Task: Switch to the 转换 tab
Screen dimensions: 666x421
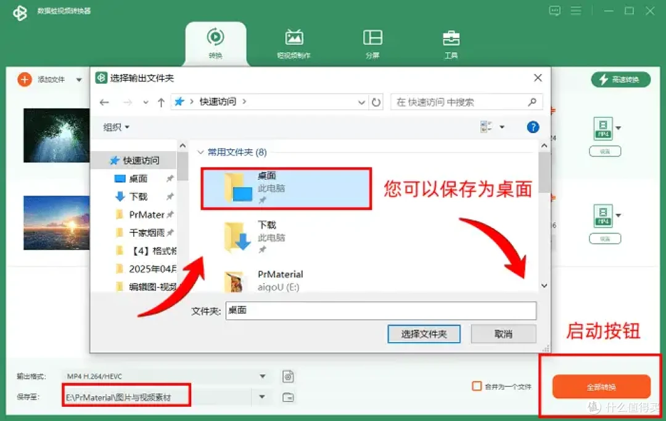Action: pos(216,44)
